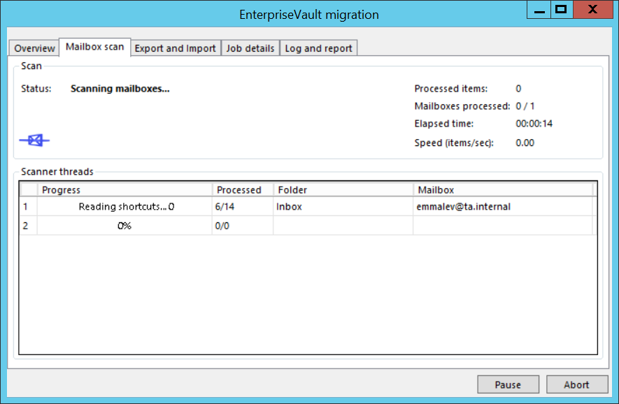
Task: Sort by the Processed column header
Action: point(242,190)
